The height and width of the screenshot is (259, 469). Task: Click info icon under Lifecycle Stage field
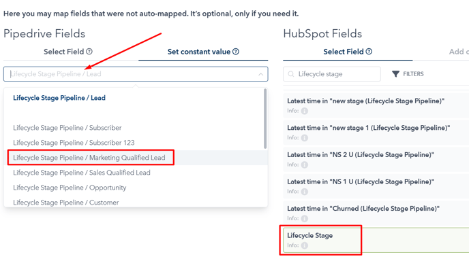305,245
